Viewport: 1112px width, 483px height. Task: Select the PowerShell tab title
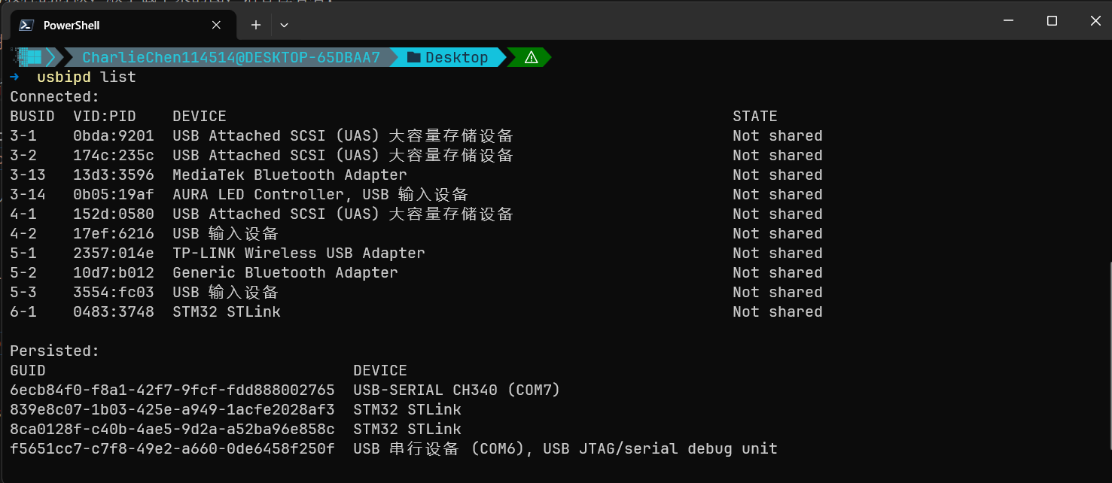[x=72, y=25]
